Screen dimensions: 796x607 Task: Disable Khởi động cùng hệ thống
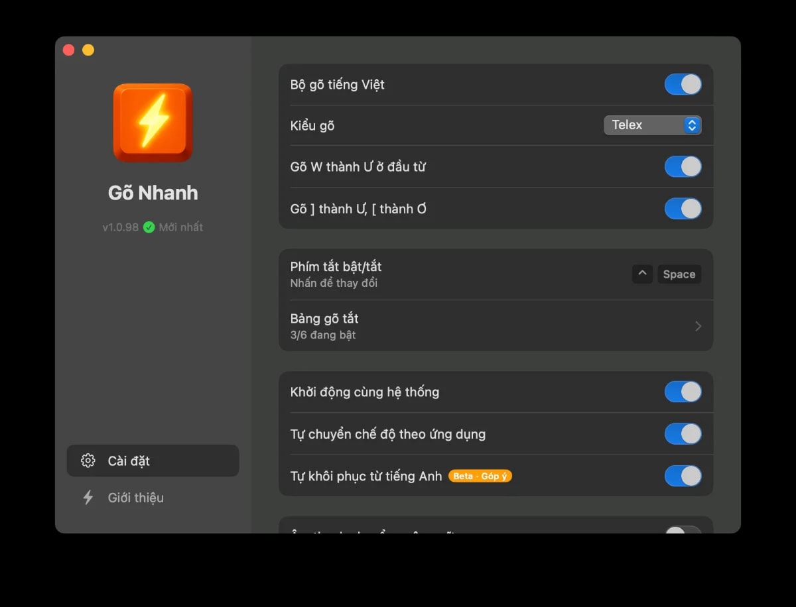point(683,392)
